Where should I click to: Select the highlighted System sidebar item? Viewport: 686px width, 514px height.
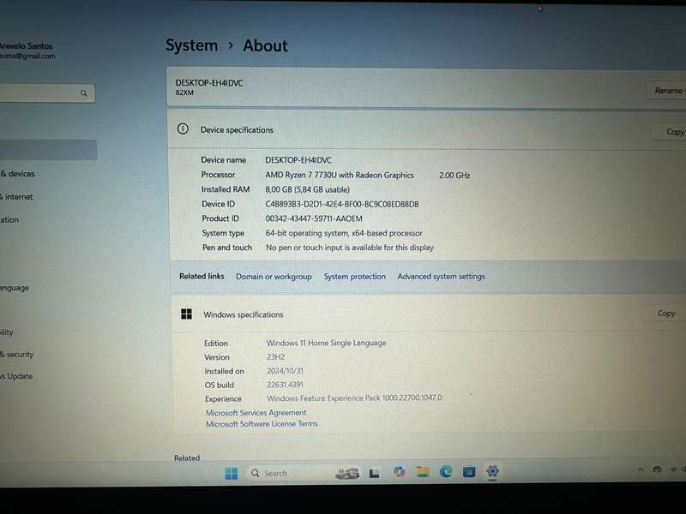(47, 150)
